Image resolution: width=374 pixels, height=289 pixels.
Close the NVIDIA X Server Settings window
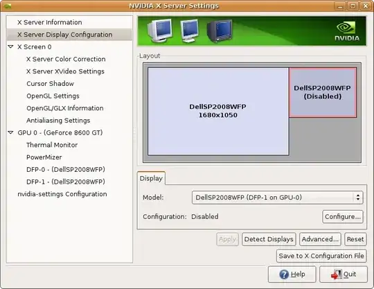(366, 6)
